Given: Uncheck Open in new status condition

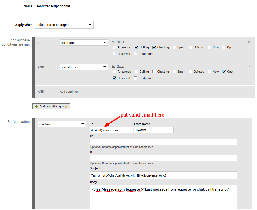Looking at the screenshot, I should pyautogui.click(x=224, y=72).
